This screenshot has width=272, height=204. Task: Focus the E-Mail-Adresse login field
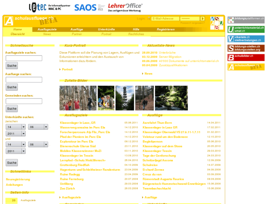pos(165,18)
